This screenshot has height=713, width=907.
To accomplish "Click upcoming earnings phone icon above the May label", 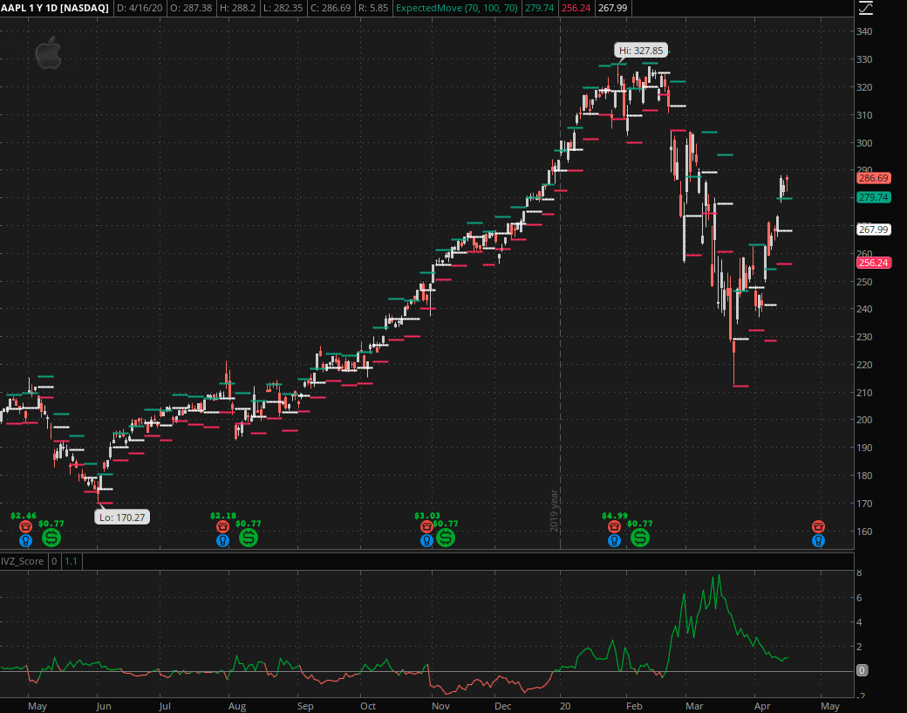I will coord(818,526).
